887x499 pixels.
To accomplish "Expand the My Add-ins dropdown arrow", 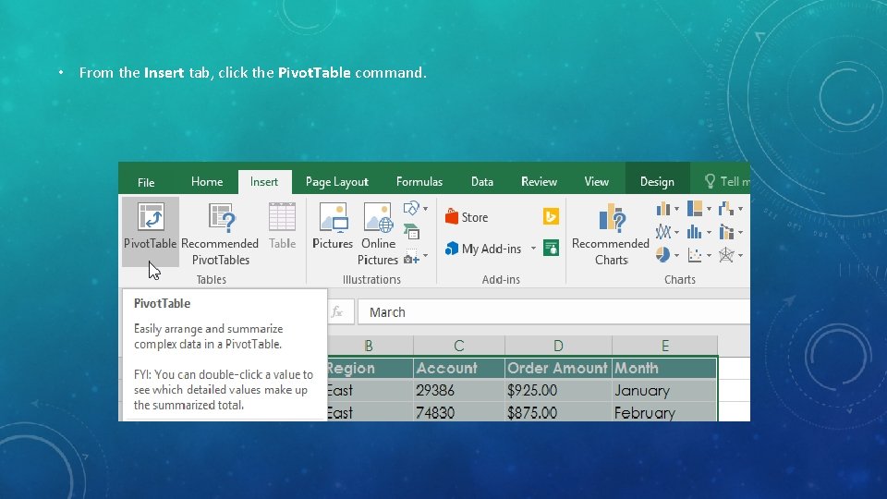I will (x=533, y=249).
